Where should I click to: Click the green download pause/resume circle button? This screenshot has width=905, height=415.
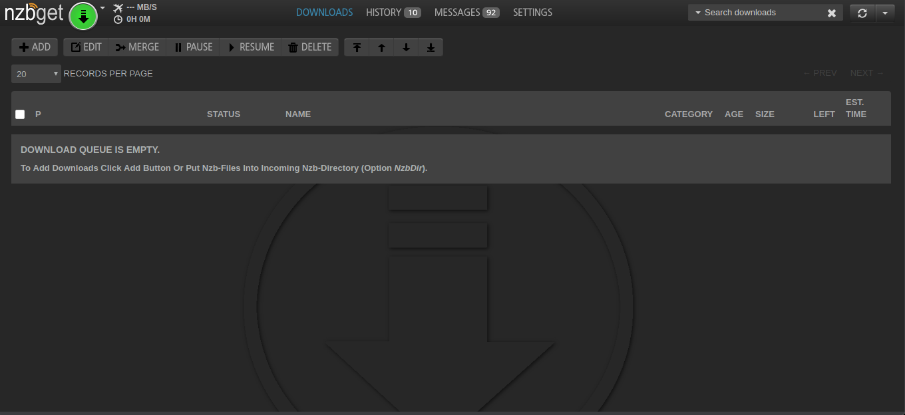click(x=83, y=16)
